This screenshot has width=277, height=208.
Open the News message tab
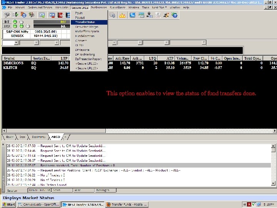62,190
